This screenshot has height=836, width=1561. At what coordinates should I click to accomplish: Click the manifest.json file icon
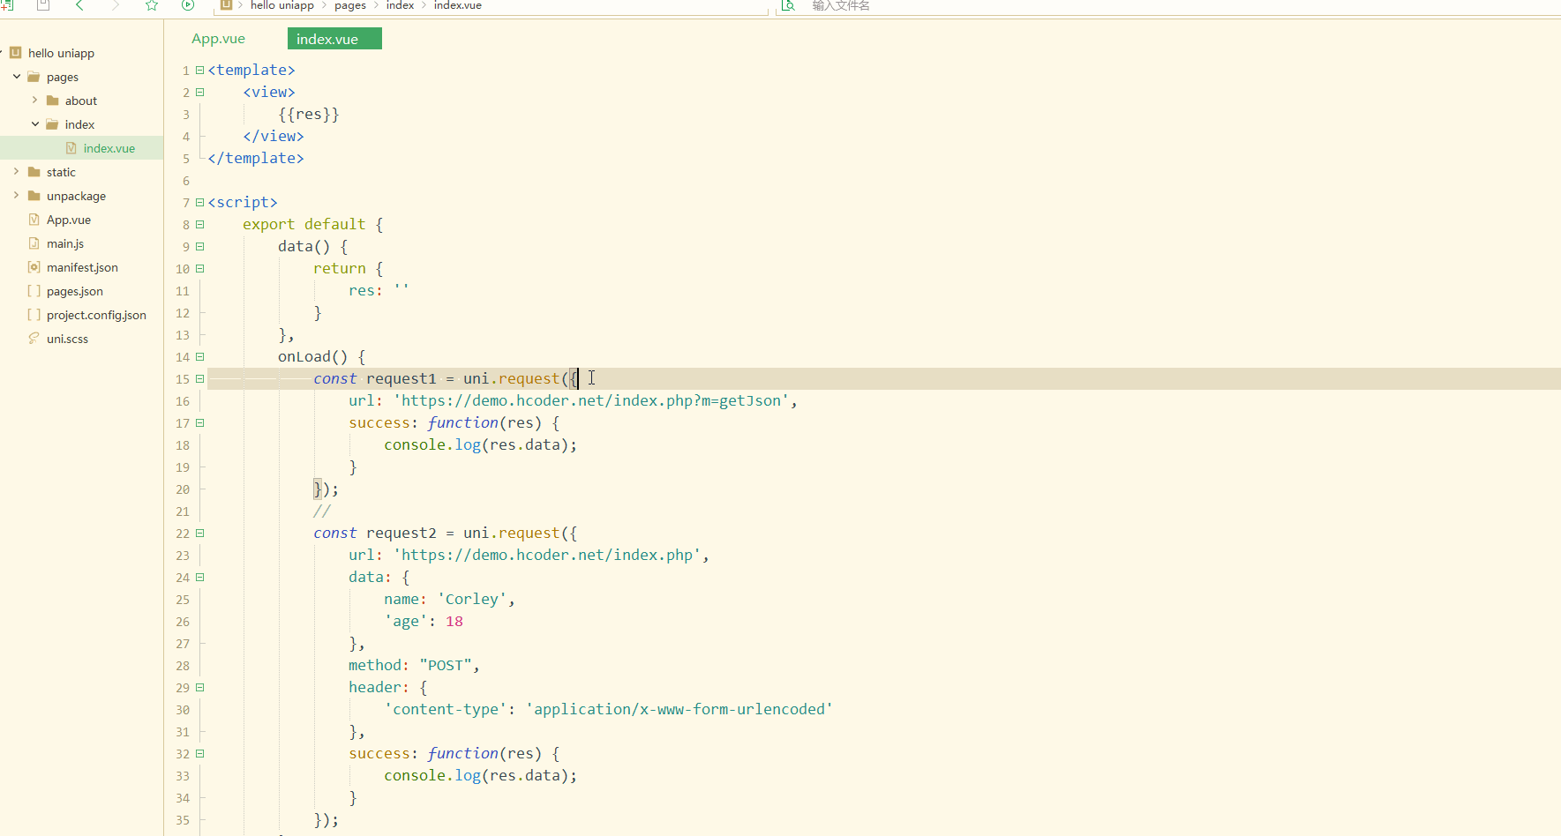(x=34, y=267)
